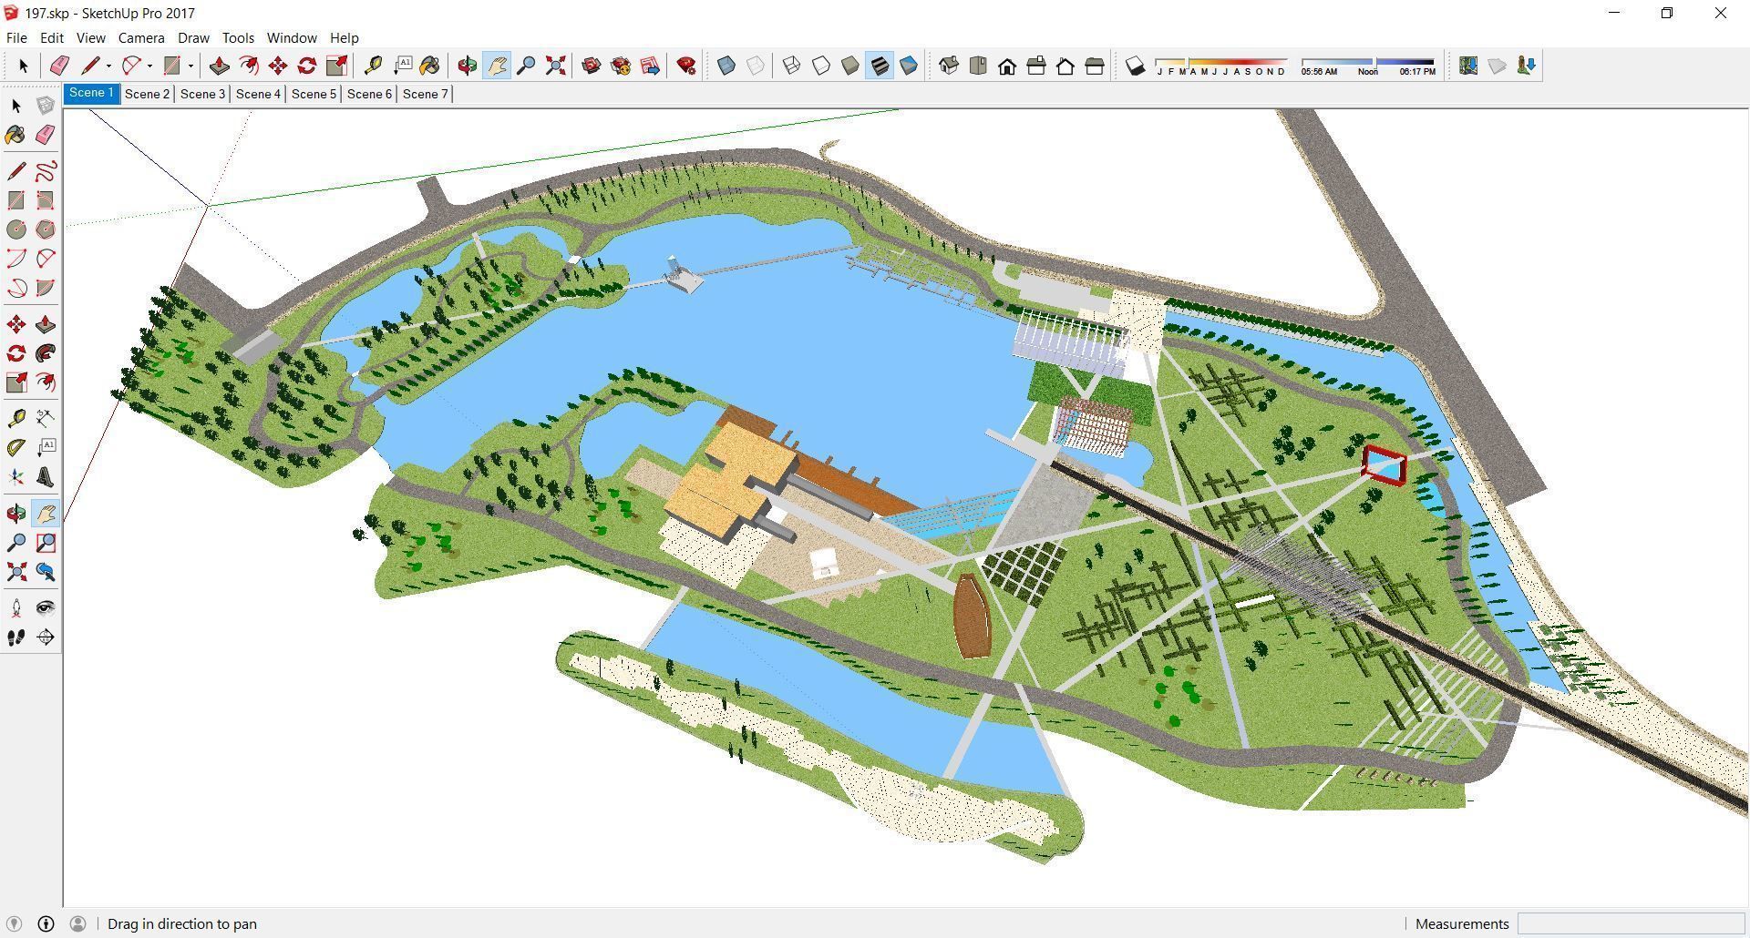This screenshot has width=1750, height=938.
Task: Open the Help menu
Action: coord(344,38)
